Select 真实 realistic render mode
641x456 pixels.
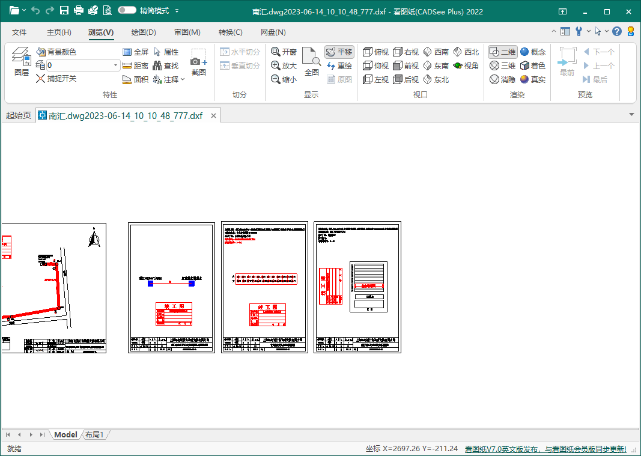click(x=533, y=79)
